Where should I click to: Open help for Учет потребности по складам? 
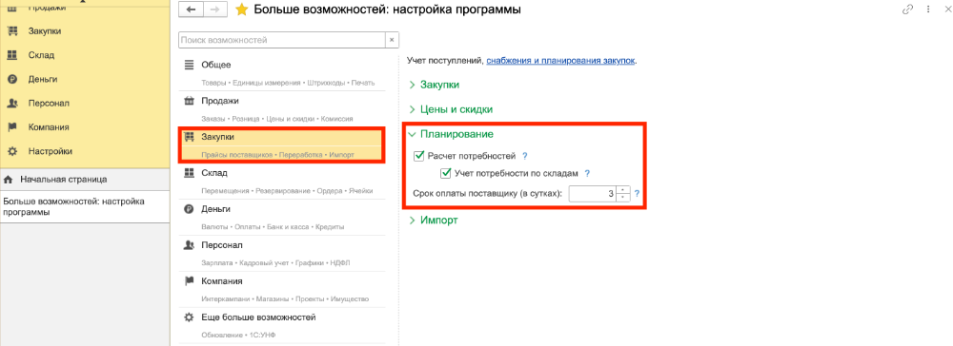click(x=587, y=173)
